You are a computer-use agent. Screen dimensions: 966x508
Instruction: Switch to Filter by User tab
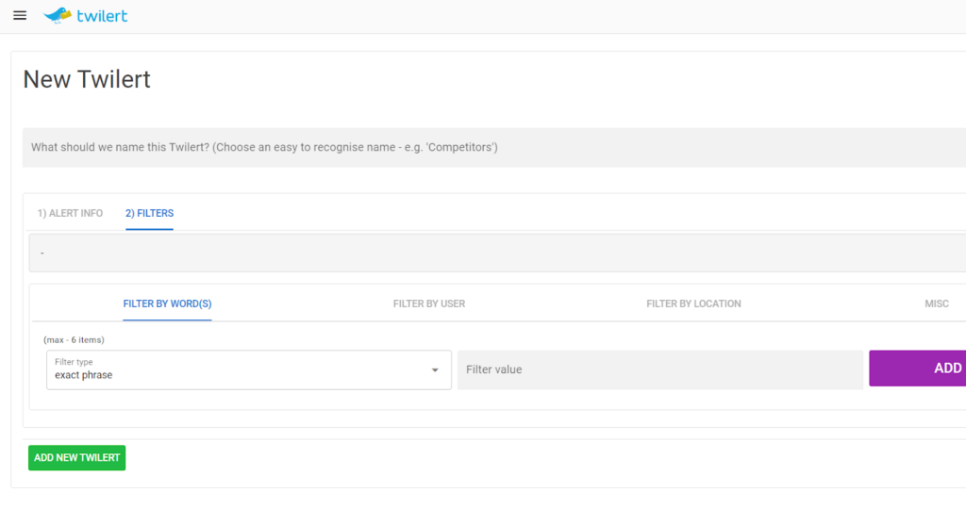click(429, 303)
